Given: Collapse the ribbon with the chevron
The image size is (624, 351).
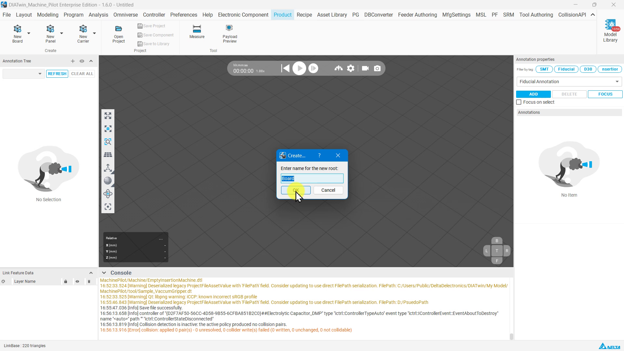Looking at the screenshot, I should click(x=593, y=15).
